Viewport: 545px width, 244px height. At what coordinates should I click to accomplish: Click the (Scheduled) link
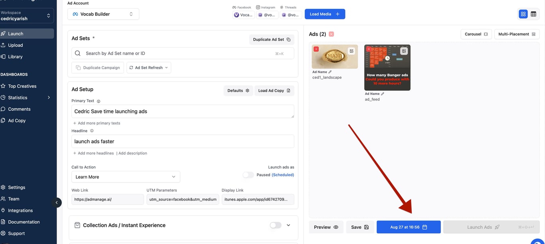click(283, 175)
